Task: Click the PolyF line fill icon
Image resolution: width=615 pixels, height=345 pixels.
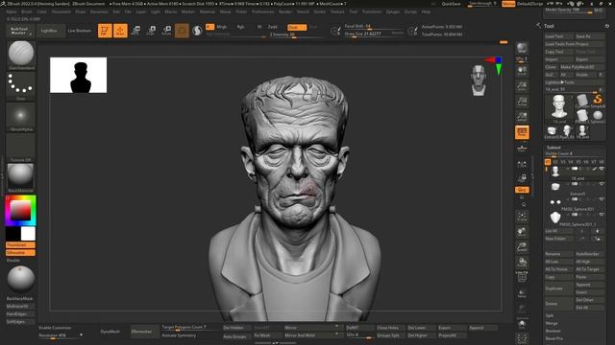Action: tap(522, 277)
